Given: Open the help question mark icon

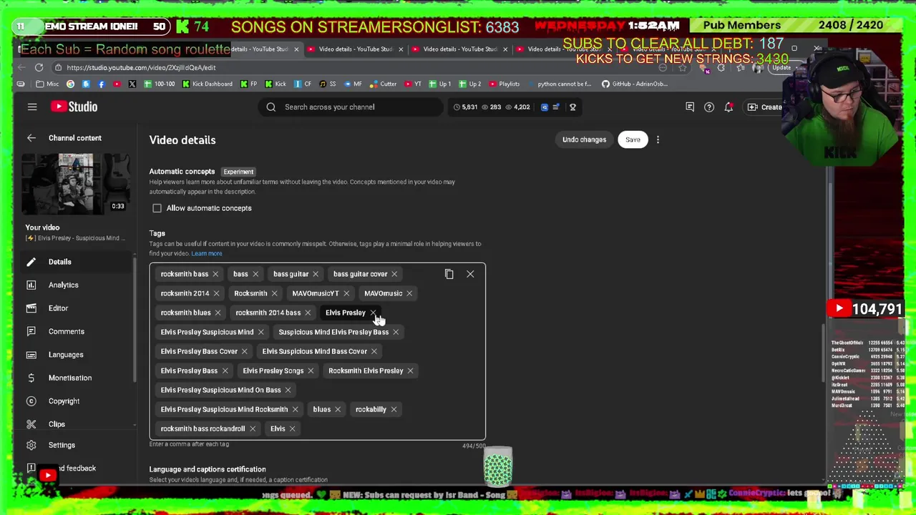Looking at the screenshot, I should 709,107.
